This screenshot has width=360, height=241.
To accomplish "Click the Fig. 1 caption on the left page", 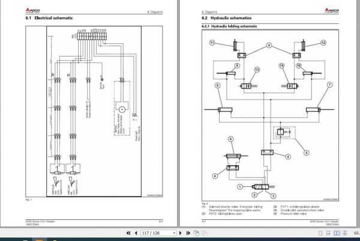I will point(28,200).
